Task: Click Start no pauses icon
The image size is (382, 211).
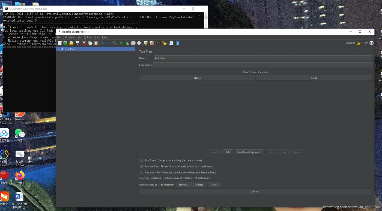Action: [127, 43]
